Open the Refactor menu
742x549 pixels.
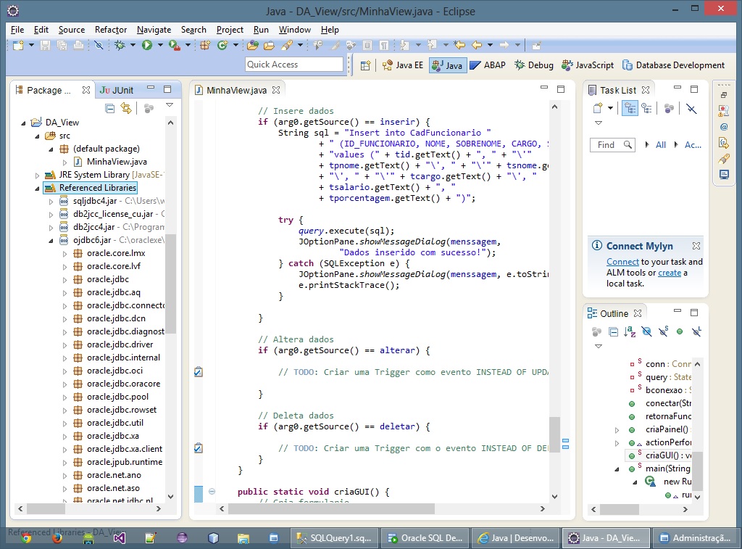tap(111, 30)
